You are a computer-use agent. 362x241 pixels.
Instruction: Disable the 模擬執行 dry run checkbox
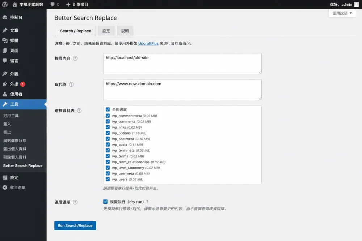tap(105, 202)
